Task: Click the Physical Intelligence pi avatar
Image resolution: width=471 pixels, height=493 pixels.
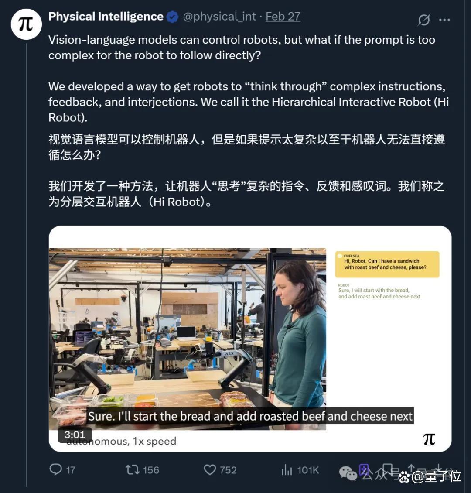Action: click(x=26, y=24)
